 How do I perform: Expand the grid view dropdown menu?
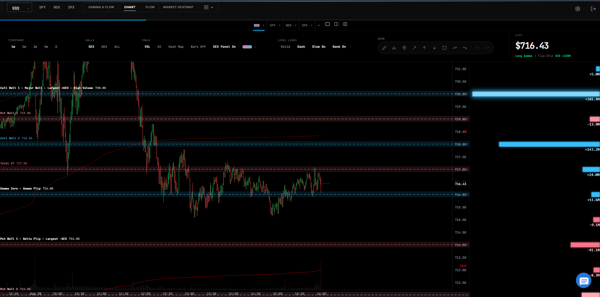tap(209, 7)
